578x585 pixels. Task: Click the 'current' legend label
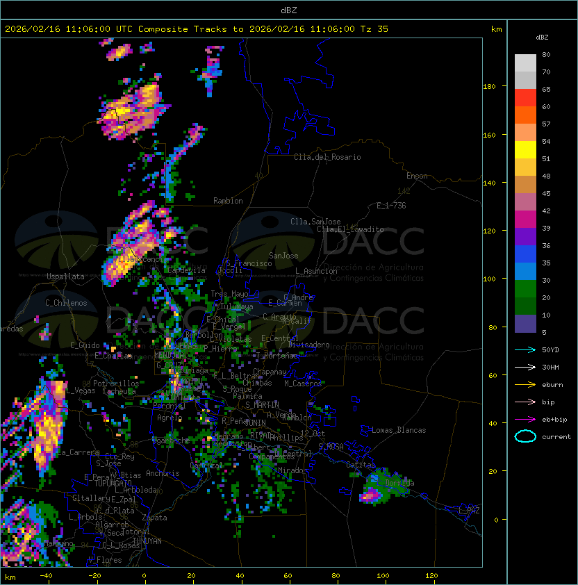point(556,437)
